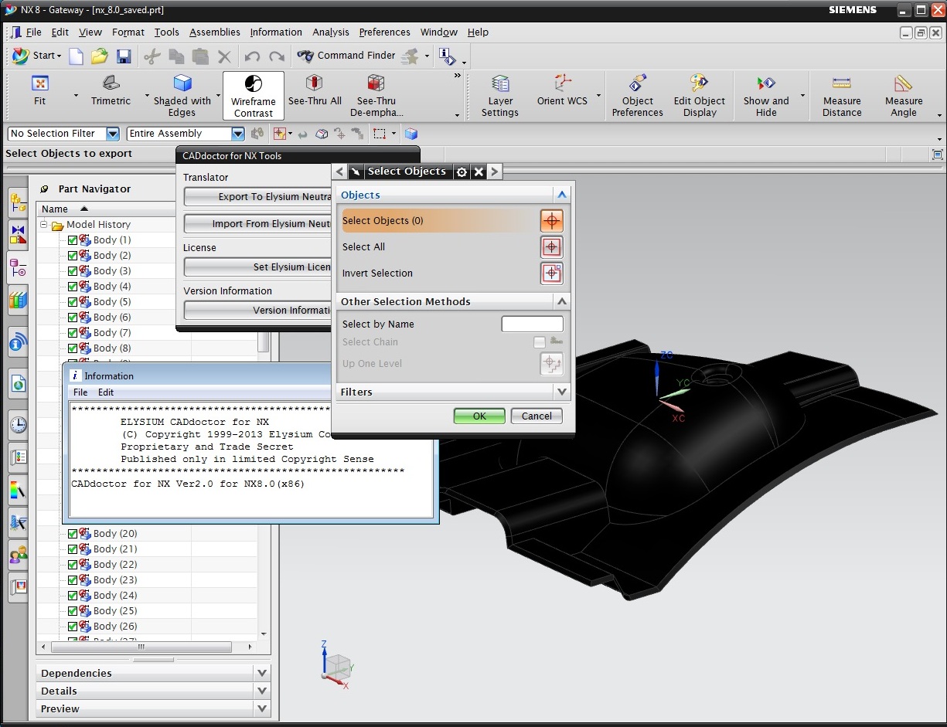Click the Redo arrow
Image resolution: width=947 pixels, height=727 pixels.
(x=276, y=56)
